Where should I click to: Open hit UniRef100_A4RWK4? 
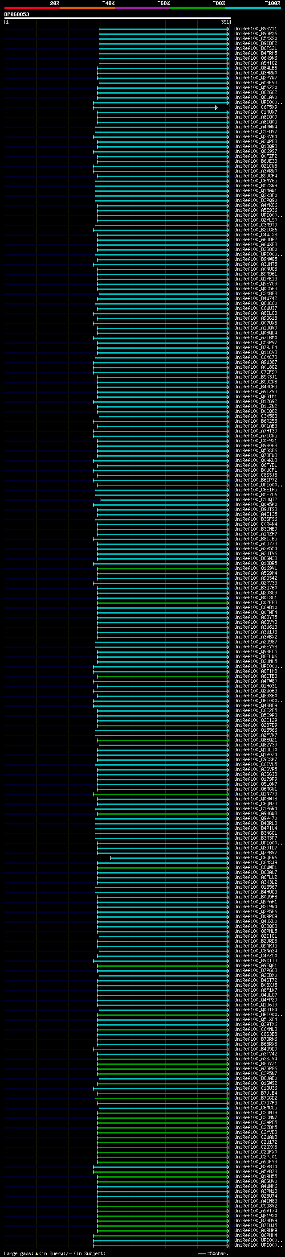coord(256,127)
